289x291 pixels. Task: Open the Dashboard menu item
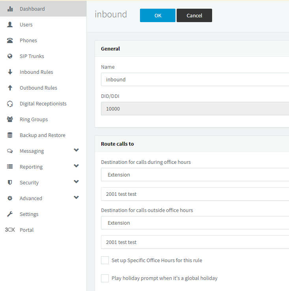[x=43, y=9]
